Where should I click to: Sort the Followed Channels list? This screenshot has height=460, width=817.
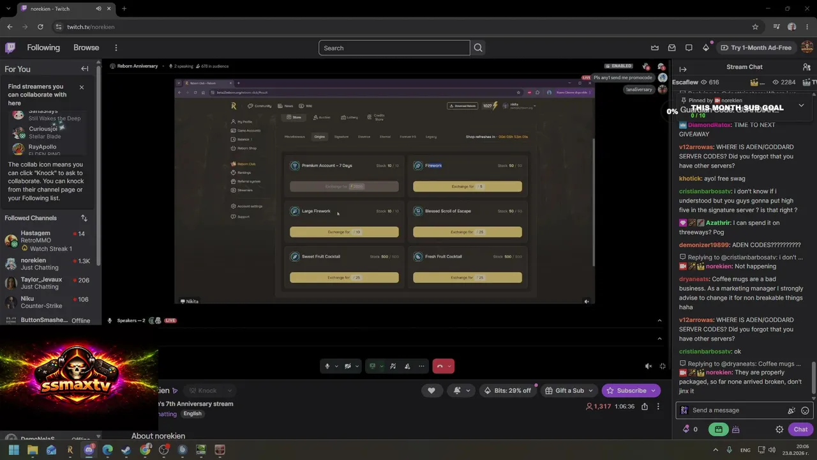click(x=84, y=218)
